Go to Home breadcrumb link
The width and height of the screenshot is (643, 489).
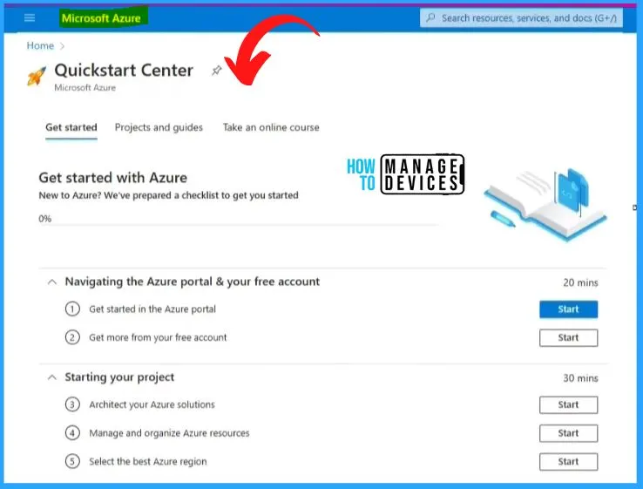40,45
